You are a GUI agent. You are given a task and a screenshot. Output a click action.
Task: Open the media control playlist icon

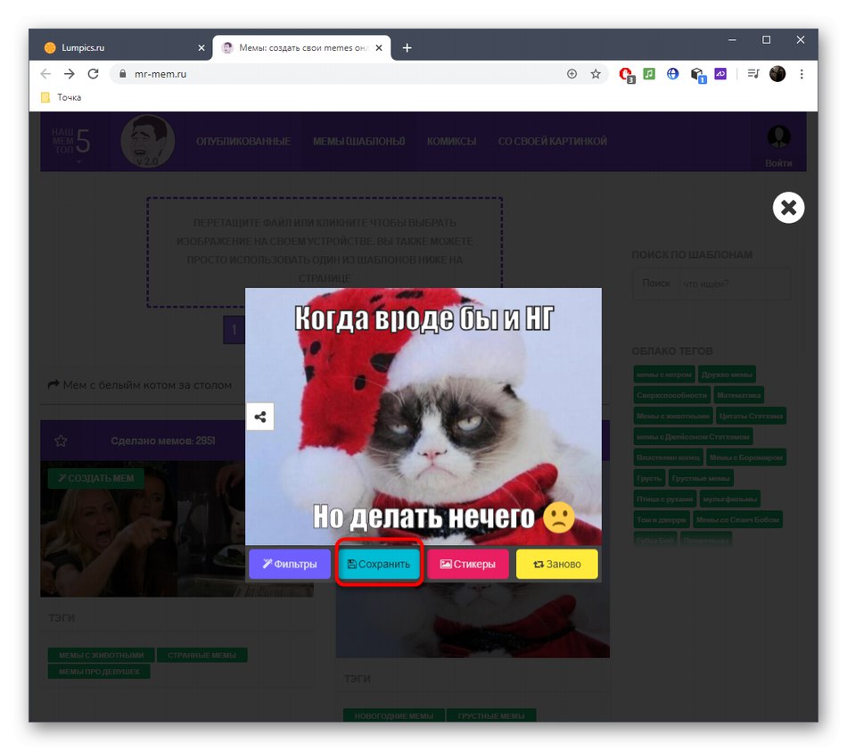coord(753,74)
